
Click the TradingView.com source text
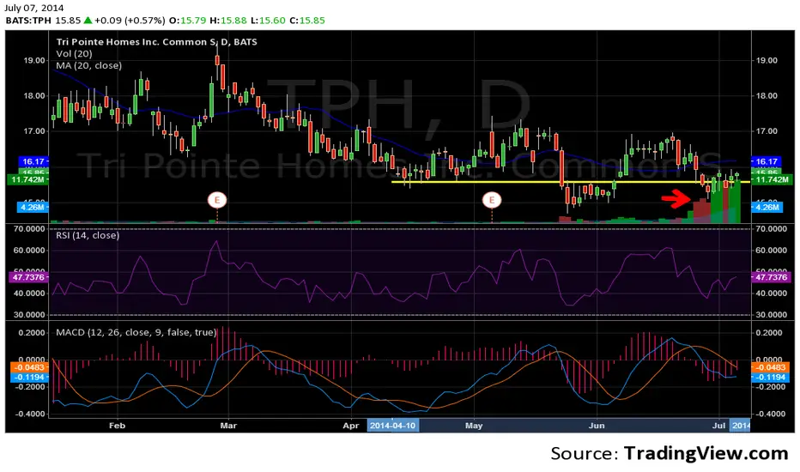coord(706,453)
